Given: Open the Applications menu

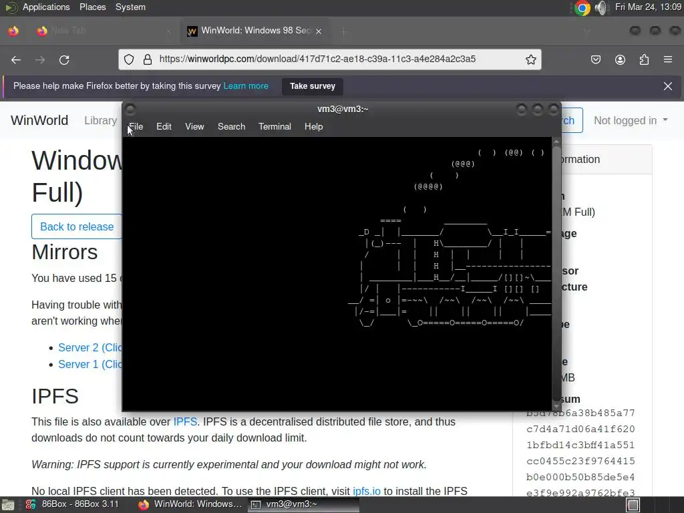Looking at the screenshot, I should [46, 7].
